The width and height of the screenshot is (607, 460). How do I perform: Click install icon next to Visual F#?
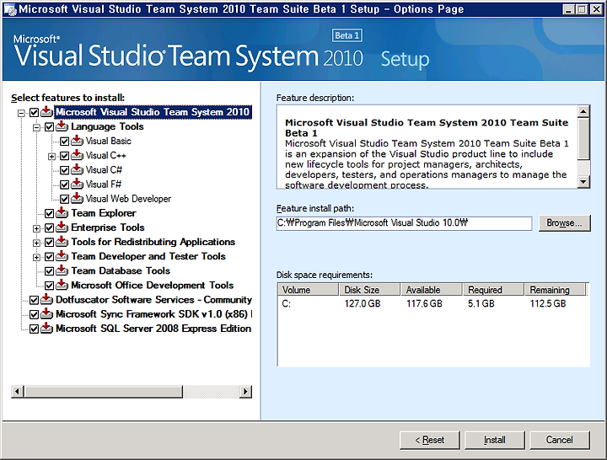(77, 185)
